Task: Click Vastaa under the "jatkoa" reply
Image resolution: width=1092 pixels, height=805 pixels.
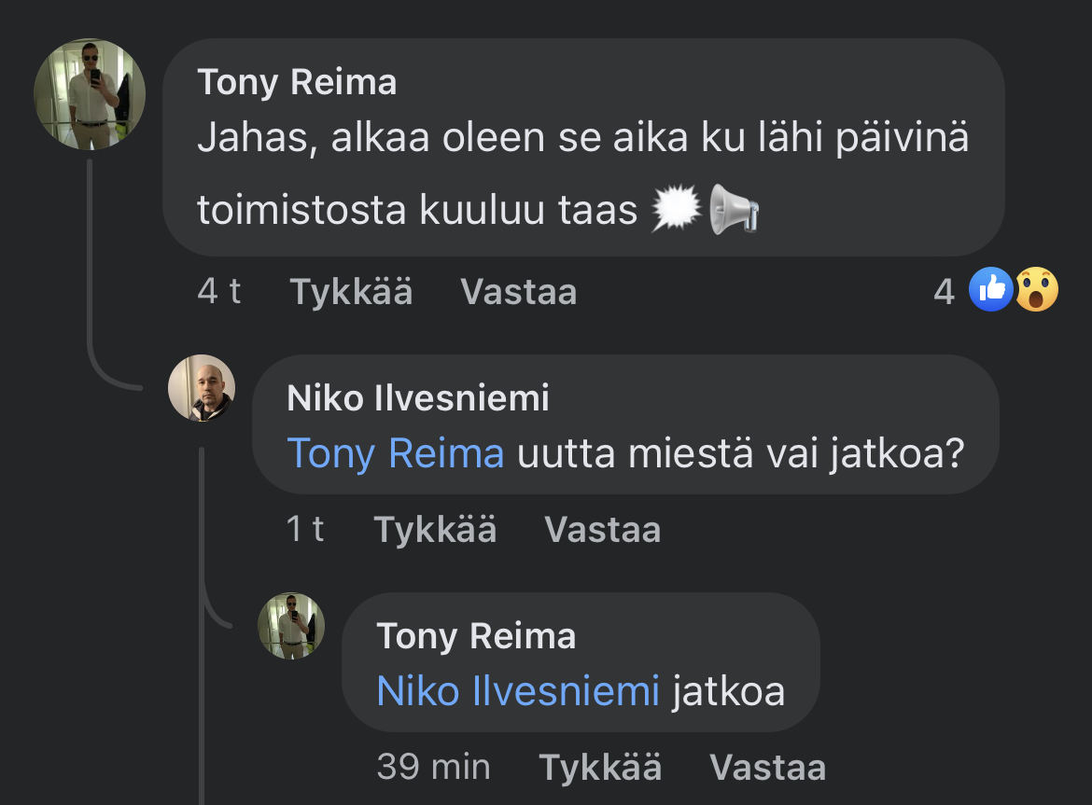Action: 768,768
